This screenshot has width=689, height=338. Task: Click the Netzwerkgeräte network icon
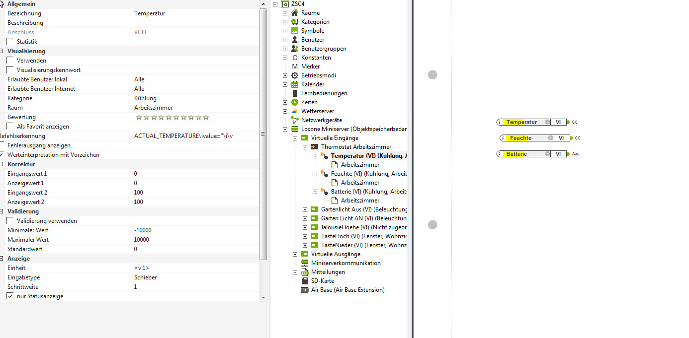pos(295,120)
